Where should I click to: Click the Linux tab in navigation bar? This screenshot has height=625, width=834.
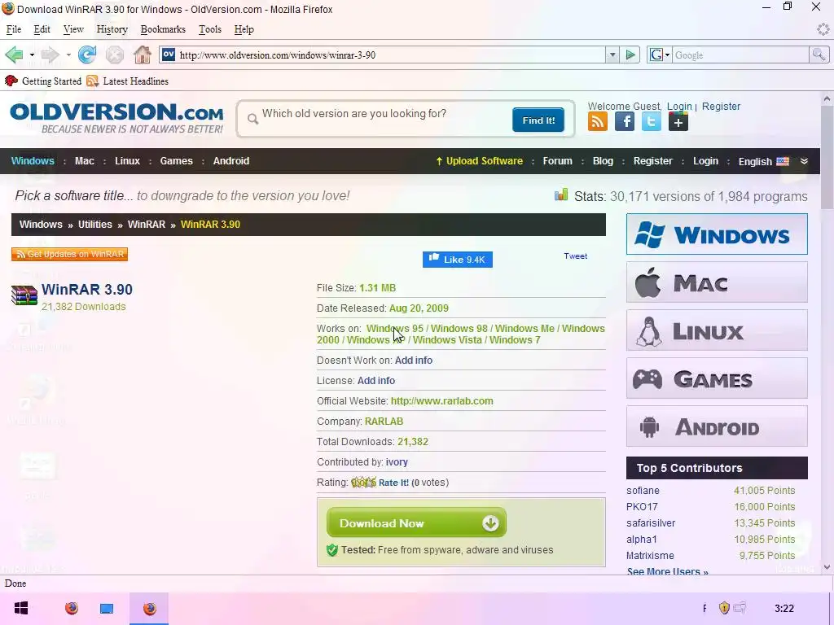(127, 161)
